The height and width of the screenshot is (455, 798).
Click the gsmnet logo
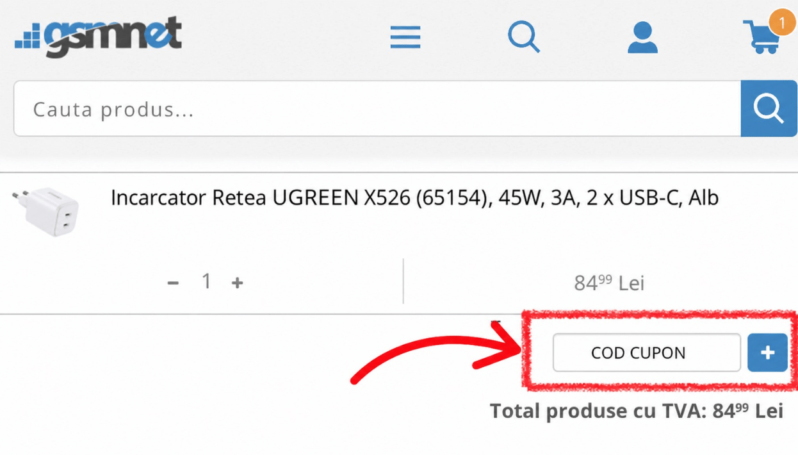[x=99, y=37]
